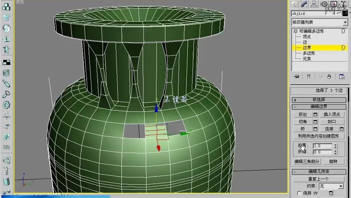Open the Display command panel icon
Image resolution: width=351 pixels, height=198 pixels.
click(333, 4)
